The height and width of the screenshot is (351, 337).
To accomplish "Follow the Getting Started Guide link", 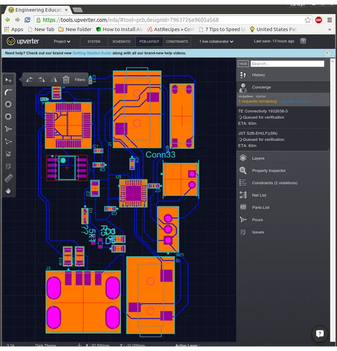I will 92,53.
